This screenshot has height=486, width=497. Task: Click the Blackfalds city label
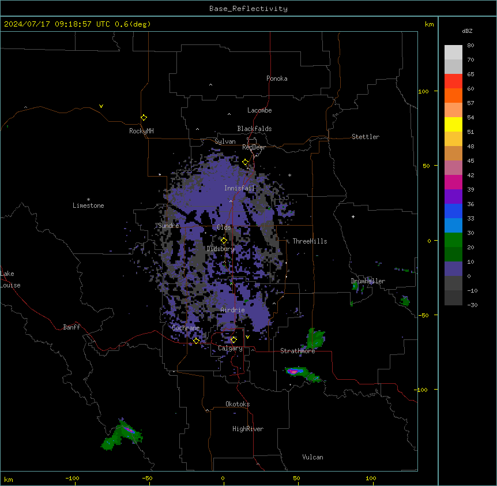[x=254, y=129]
